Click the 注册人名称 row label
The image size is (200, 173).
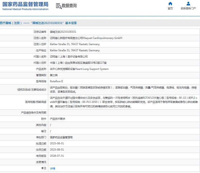click(x=40, y=38)
